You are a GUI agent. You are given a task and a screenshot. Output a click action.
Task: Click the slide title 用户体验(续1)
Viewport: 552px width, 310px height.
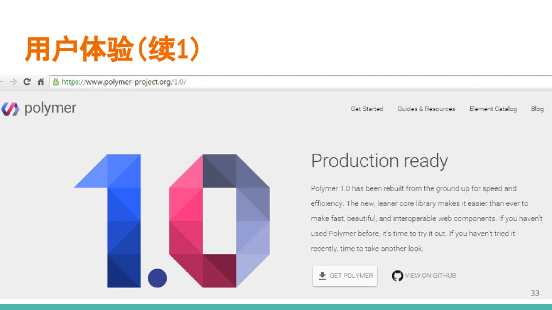click(113, 49)
